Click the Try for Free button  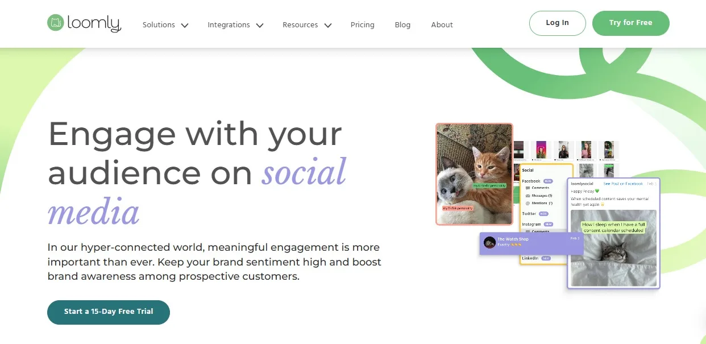[x=631, y=23]
